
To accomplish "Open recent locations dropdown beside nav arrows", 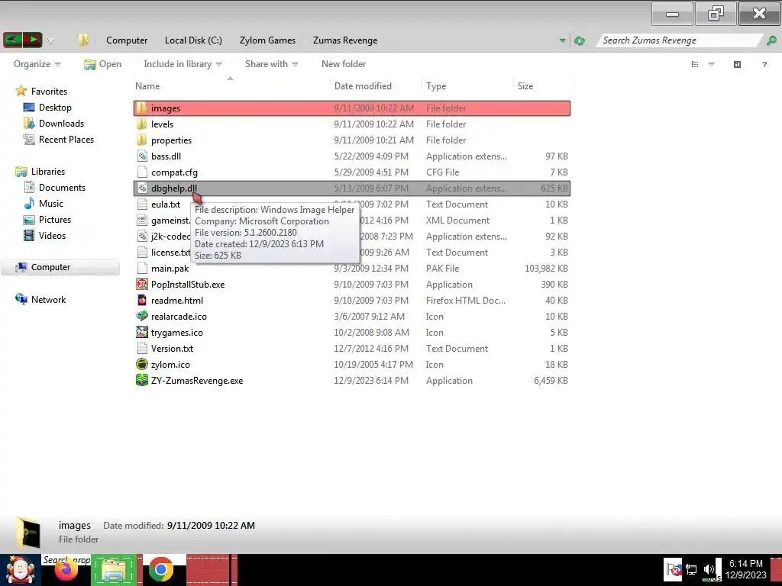I will click(x=50, y=41).
